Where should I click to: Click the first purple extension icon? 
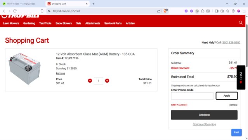click(x=186, y=11)
